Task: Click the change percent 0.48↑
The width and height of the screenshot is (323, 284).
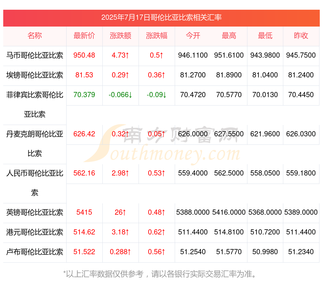Action: pos(157,212)
